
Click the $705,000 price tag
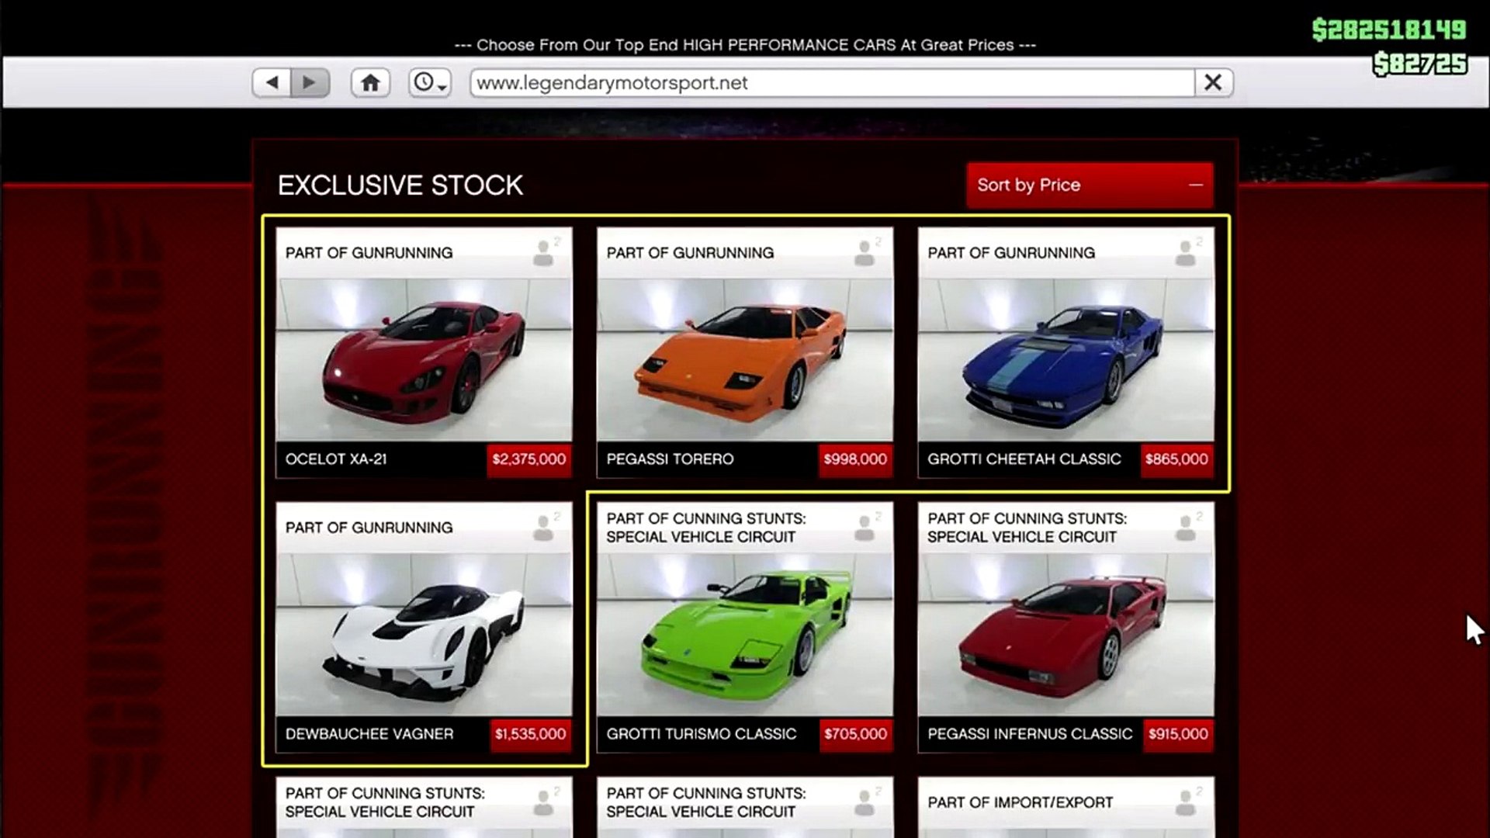tap(855, 734)
